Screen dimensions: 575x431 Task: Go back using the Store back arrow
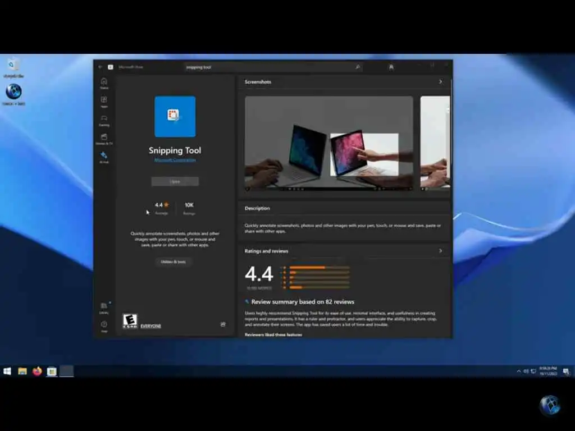click(100, 67)
